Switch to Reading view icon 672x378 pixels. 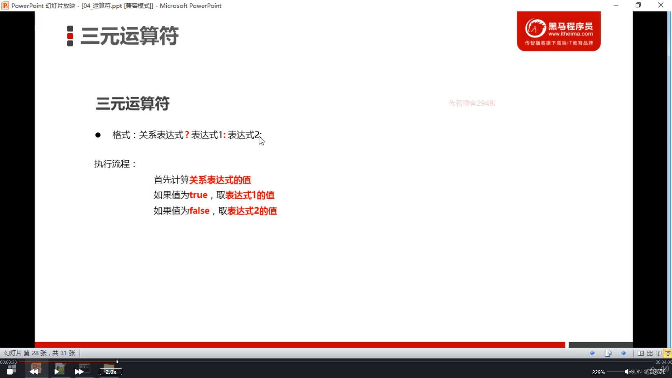point(658,353)
